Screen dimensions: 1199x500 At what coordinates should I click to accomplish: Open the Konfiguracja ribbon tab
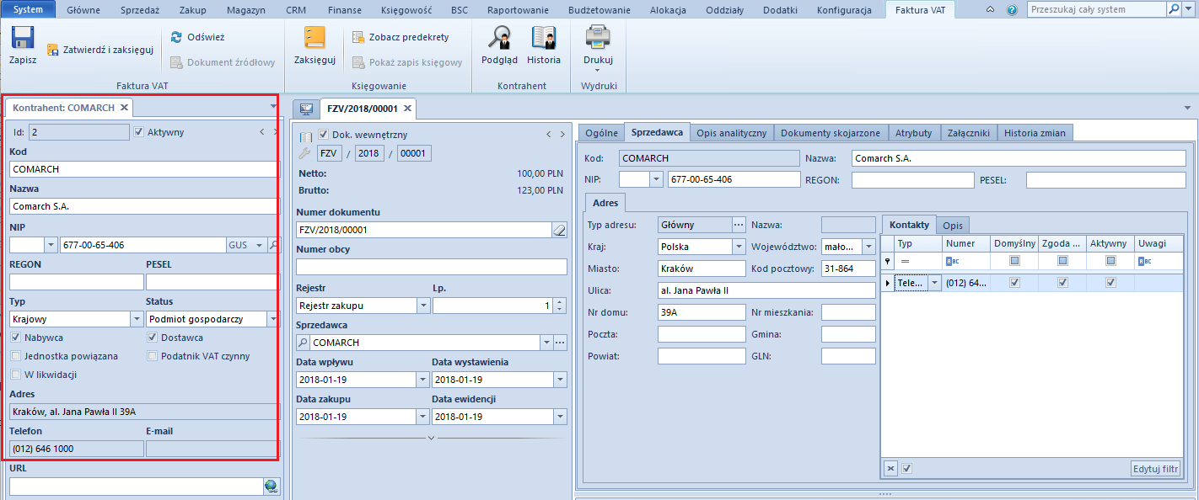pyautogui.click(x=843, y=10)
